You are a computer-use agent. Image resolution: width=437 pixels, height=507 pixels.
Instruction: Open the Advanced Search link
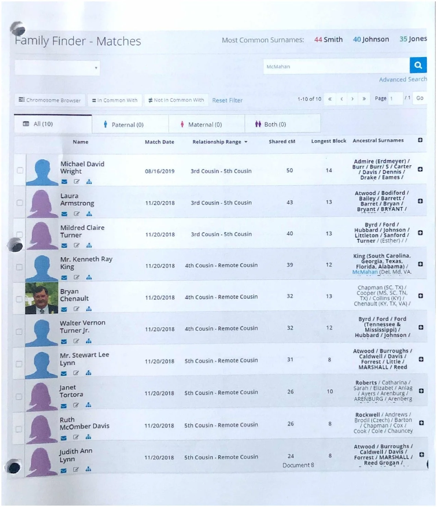click(x=403, y=79)
